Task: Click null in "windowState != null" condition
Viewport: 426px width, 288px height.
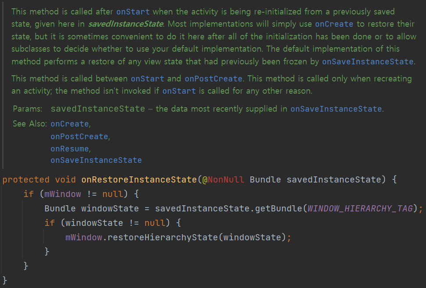Action: coord(155,223)
